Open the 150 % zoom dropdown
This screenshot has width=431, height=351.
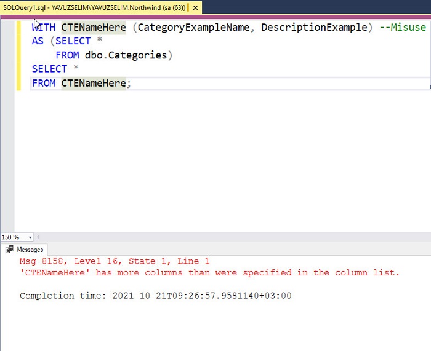pos(30,237)
